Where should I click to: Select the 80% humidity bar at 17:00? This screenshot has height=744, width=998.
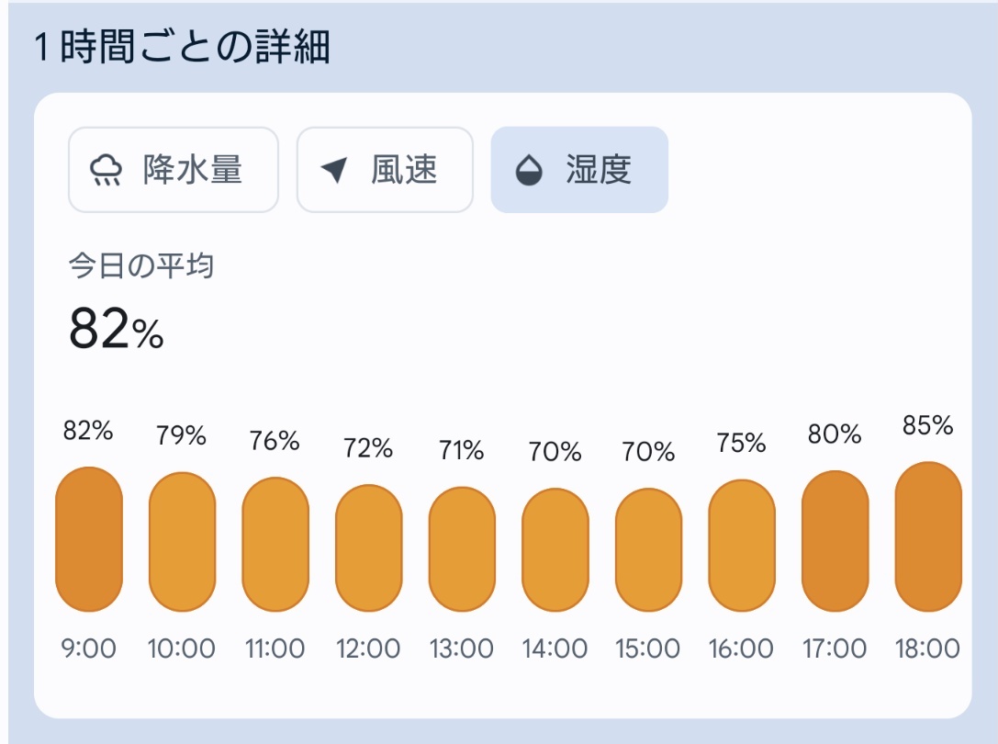point(835,541)
